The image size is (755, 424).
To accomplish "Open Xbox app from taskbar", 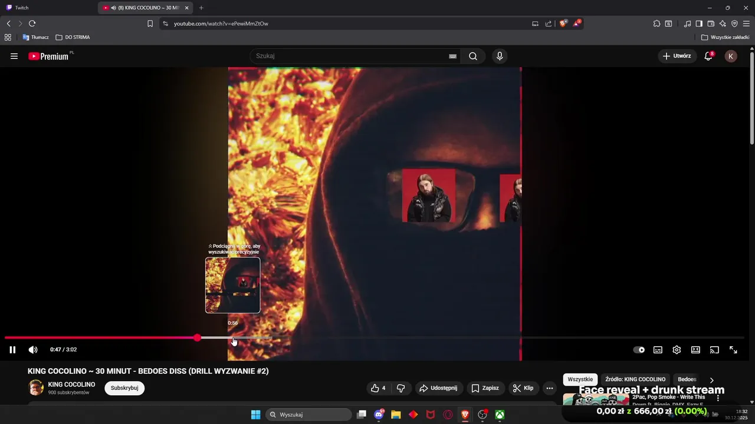I will pyautogui.click(x=500, y=415).
